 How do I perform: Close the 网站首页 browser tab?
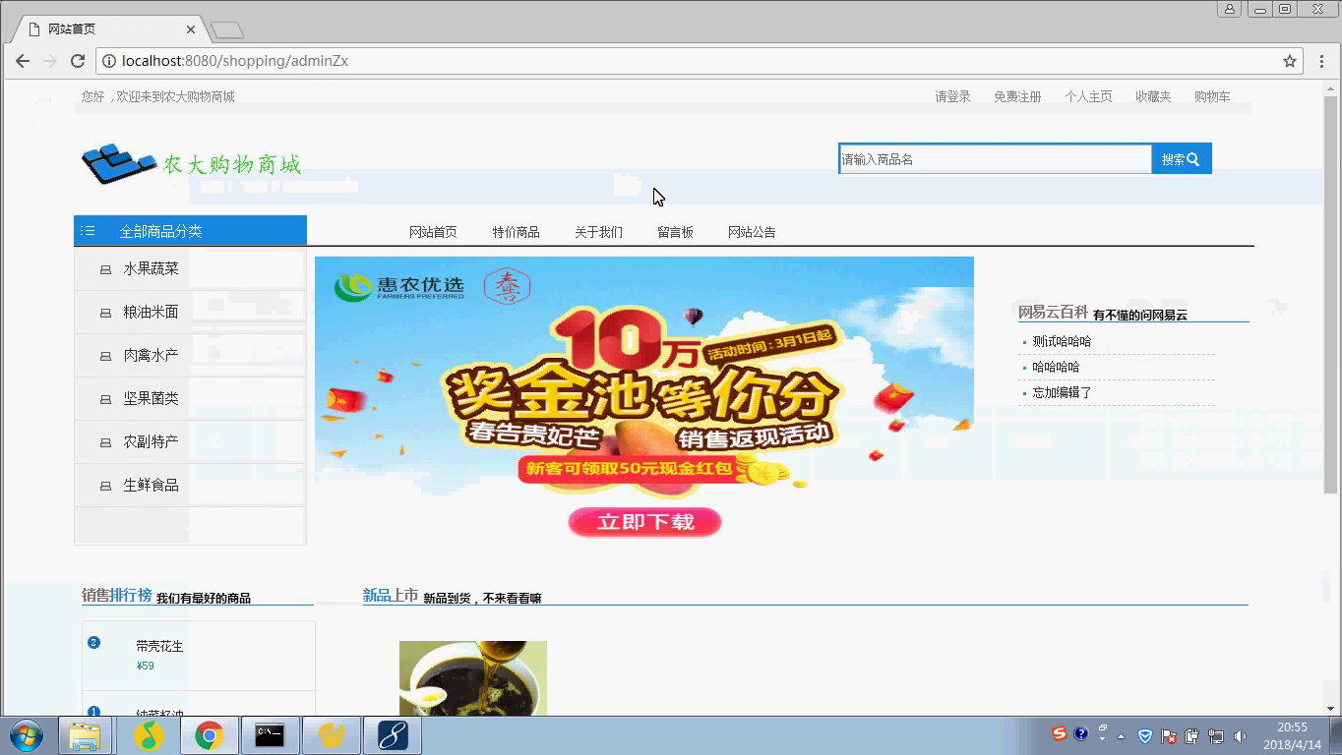click(191, 29)
